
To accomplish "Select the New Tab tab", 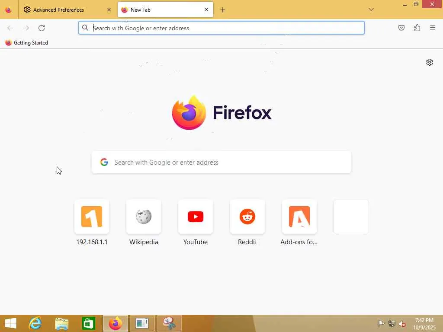I will tap(165, 10).
